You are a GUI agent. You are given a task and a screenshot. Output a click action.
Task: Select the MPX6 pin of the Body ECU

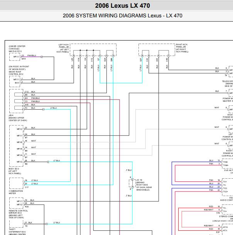tap(19, 142)
